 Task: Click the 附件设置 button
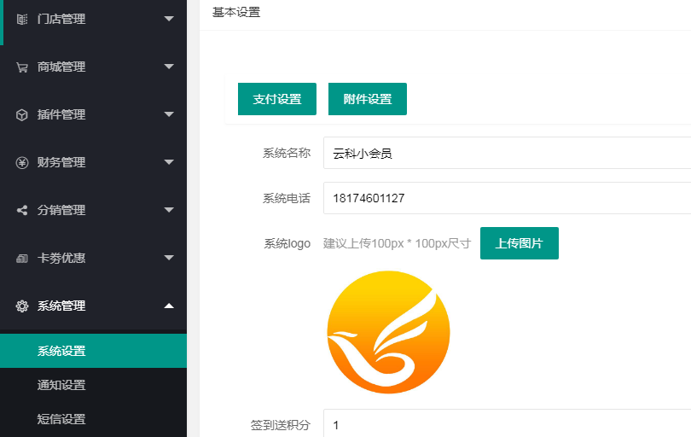368,99
